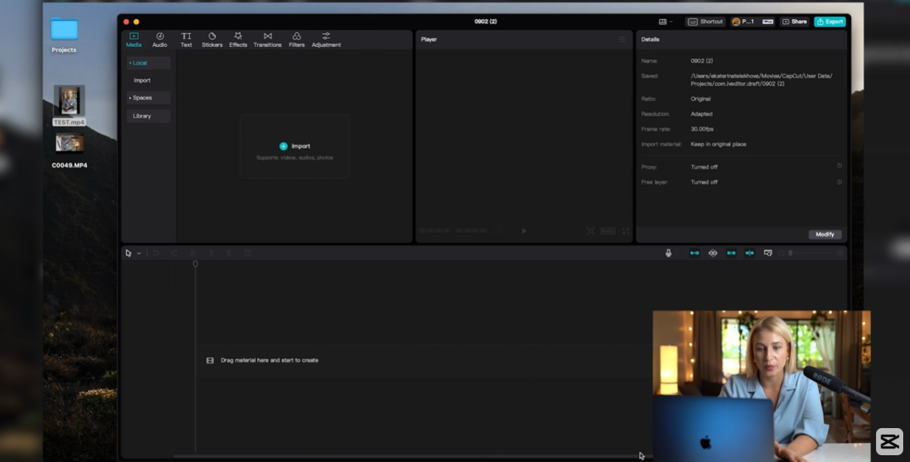Click the Undo icon in timeline toolbar

click(x=156, y=253)
